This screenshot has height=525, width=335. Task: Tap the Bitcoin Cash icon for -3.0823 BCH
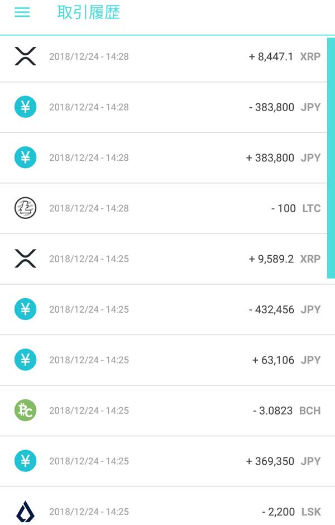point(25,411)
